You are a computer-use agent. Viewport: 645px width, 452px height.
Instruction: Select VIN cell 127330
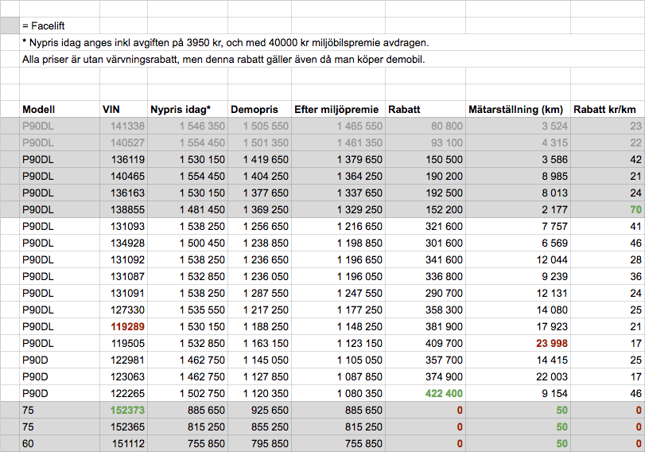[123, 310]
